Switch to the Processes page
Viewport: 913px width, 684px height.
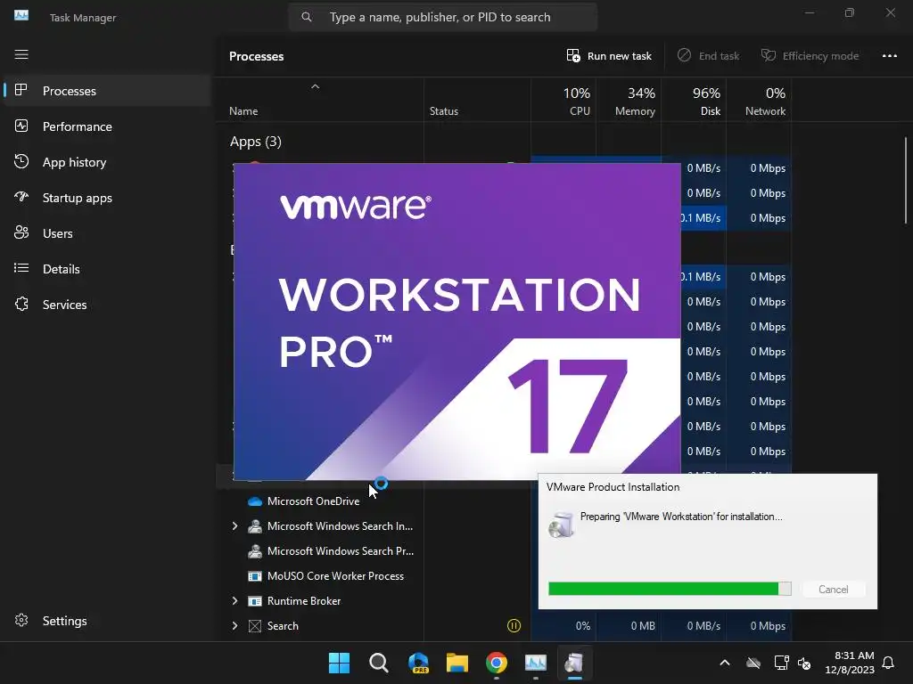[x=107, y=91]
